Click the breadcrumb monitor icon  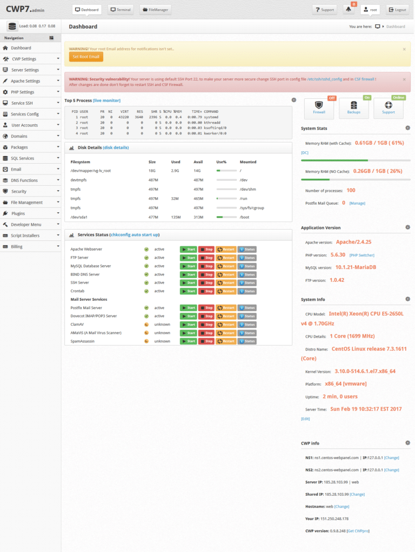coord(377,26)
